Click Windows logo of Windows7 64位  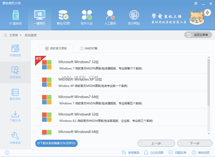tap(47, 100)
